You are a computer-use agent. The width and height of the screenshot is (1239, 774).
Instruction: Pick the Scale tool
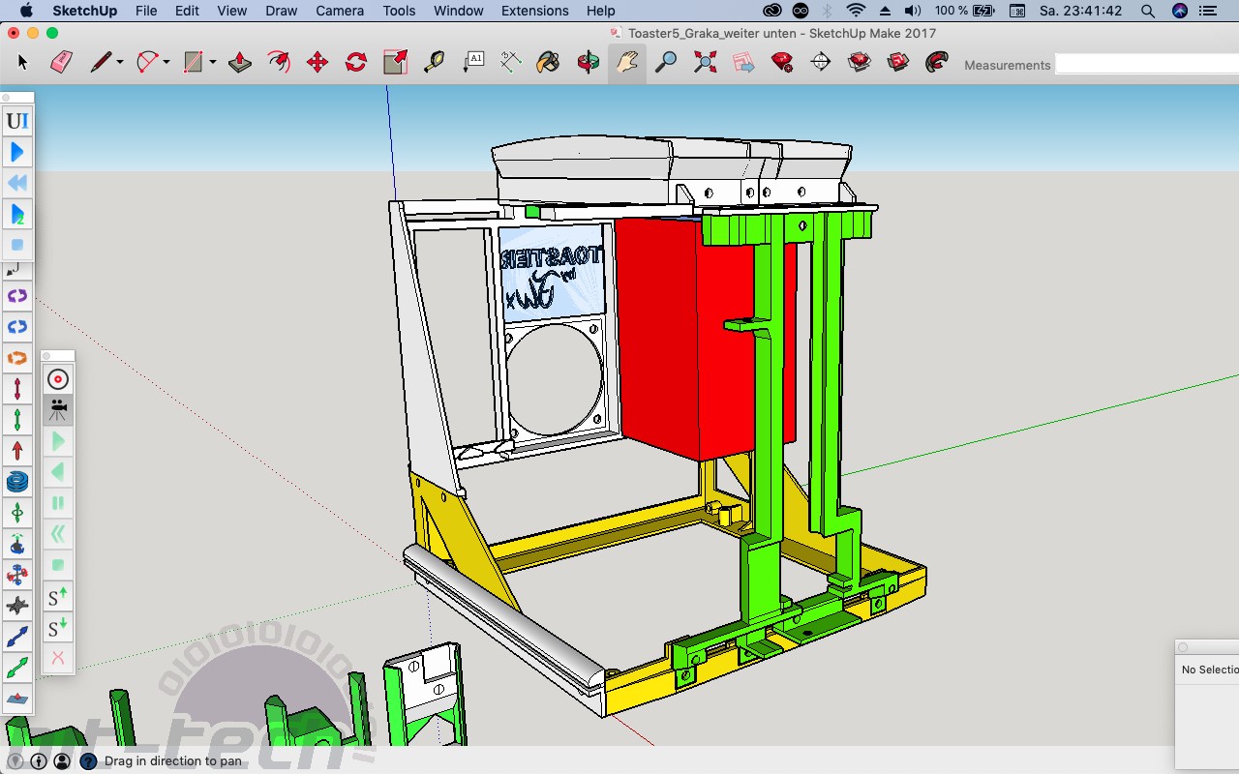(395, 63)
